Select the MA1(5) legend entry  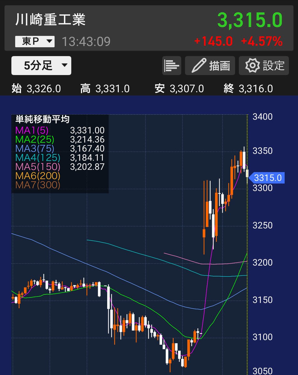pos(32,130)
